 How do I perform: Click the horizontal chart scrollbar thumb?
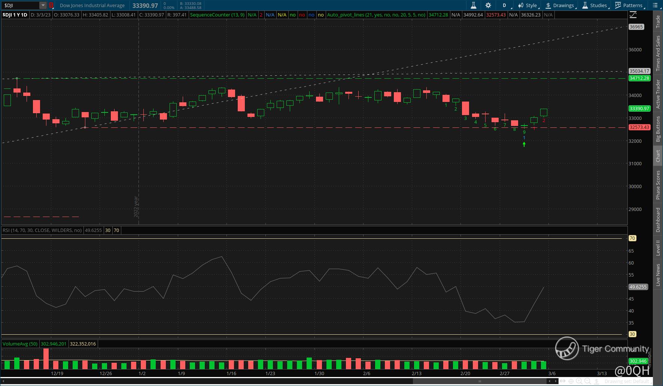[480, 382]
